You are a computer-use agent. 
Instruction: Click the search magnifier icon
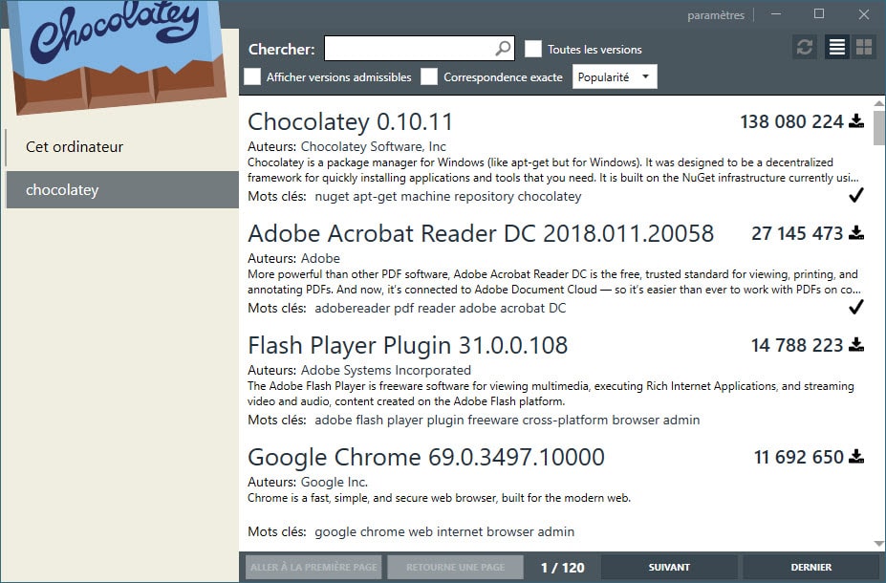(x=503, y=49)
